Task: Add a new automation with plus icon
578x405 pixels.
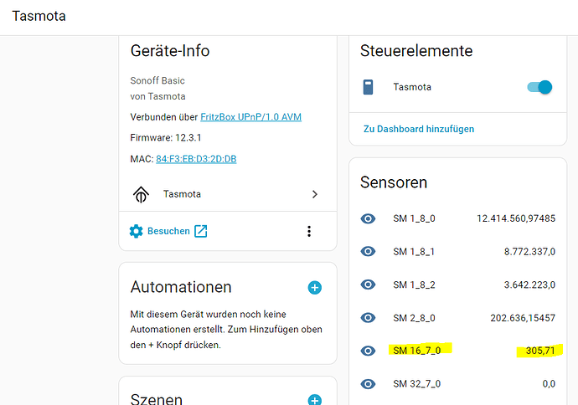Action: coord(314,288)
